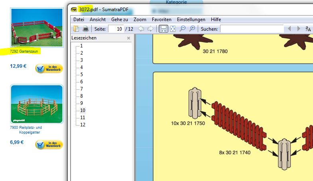The height and width of the screenshot is (181, 313).
Task: Go to next page with right arrow
Action: tap(150, 29)
